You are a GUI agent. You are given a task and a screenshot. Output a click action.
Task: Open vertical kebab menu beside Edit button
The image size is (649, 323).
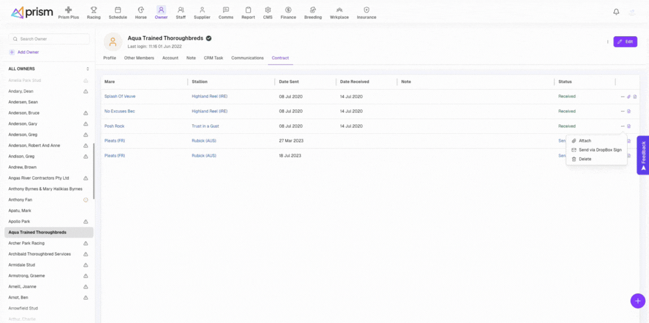608,42
